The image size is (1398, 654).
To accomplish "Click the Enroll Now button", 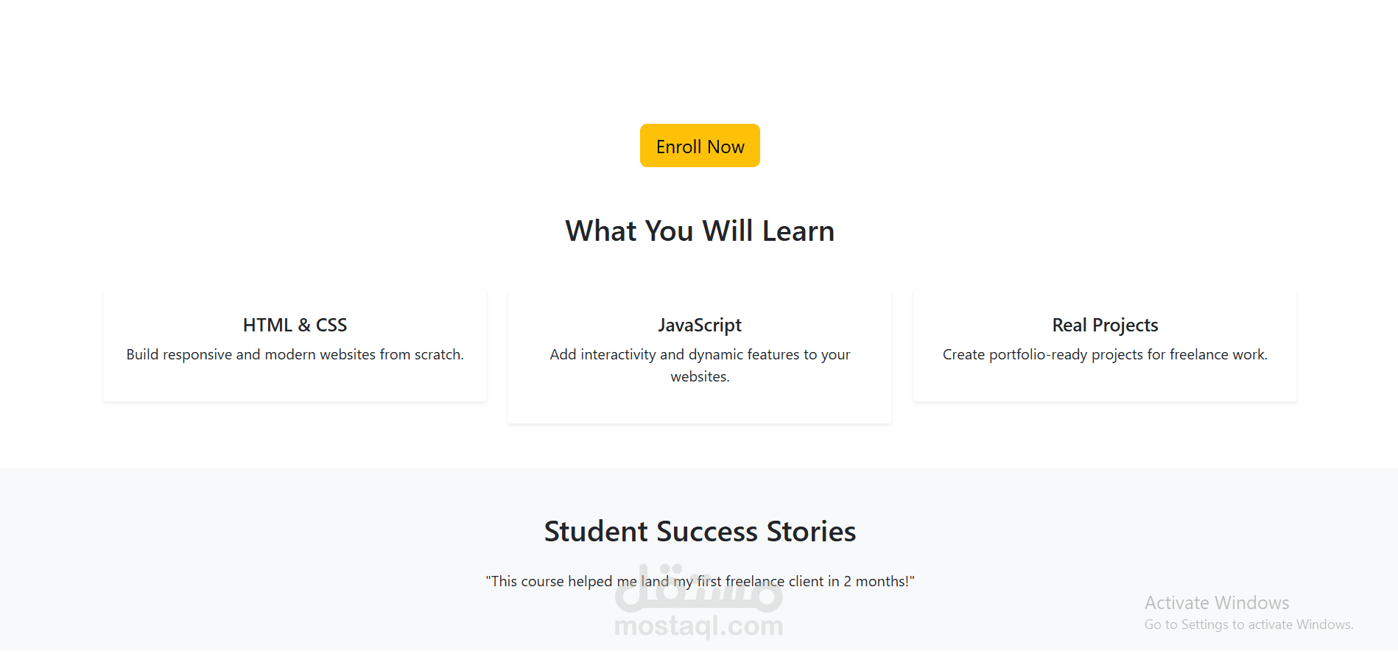I will click(699, 145).
